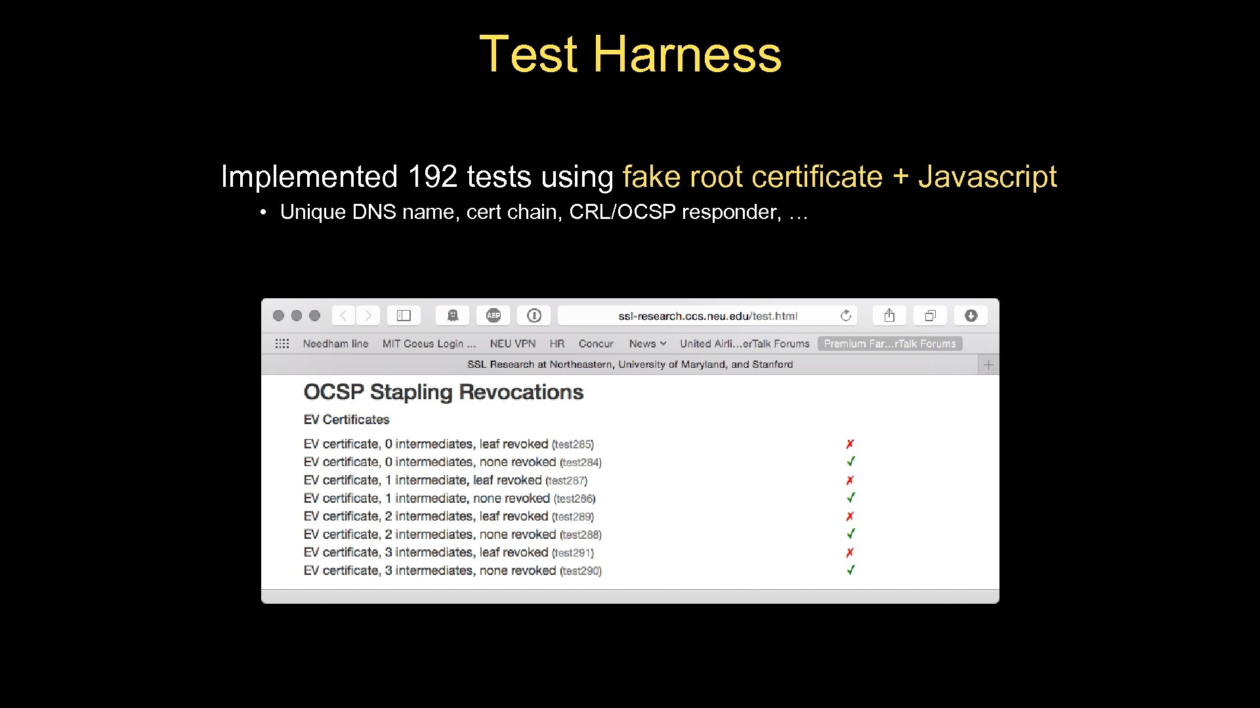Reload the test.html page

point(846,315)
